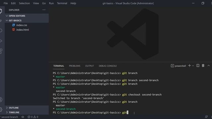
Task: Open the launch profile dropdown arrow
Action: coord(193,66)
